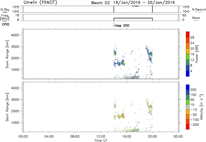Click the '3000' tick of the velocity panel
The width and height of the screenshot is (206, 142).
pyautogui.click(x=15, y=99)
